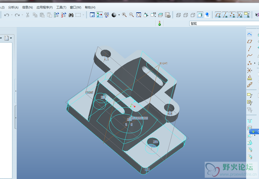The height and width of the screenshot is (179, 259).
Task: Click the Redo arrow icon
Action: 17,15
